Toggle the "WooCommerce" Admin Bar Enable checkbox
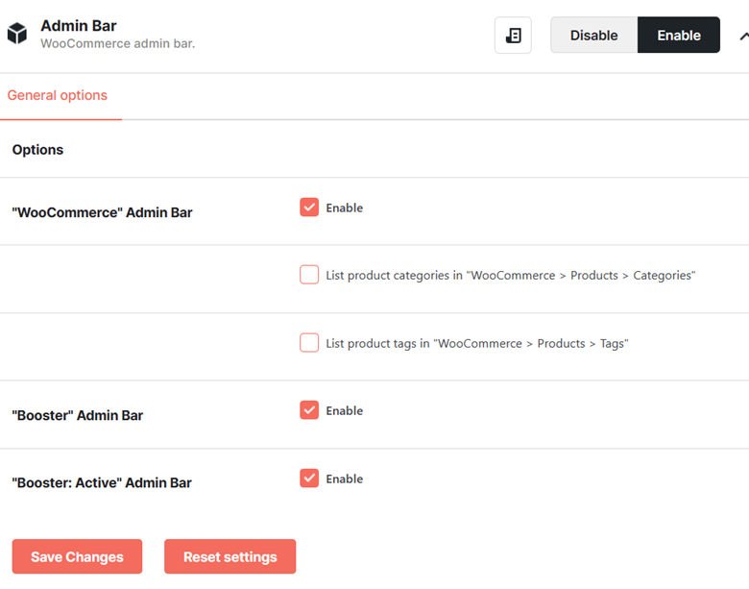749x589 pixels. [x=309, y=207]
